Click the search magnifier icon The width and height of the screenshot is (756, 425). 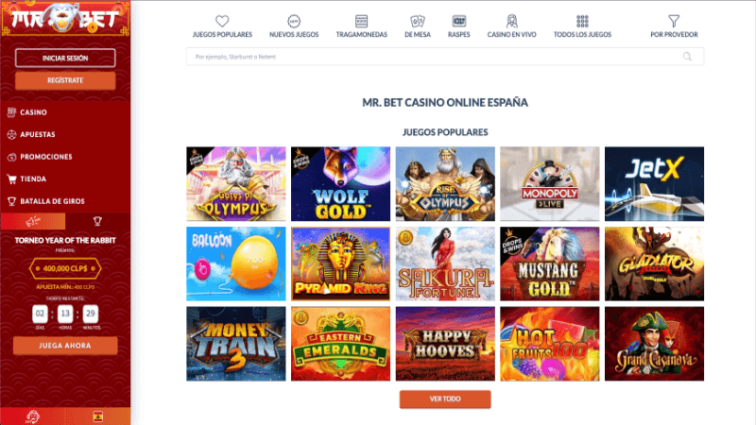[687, 57]
